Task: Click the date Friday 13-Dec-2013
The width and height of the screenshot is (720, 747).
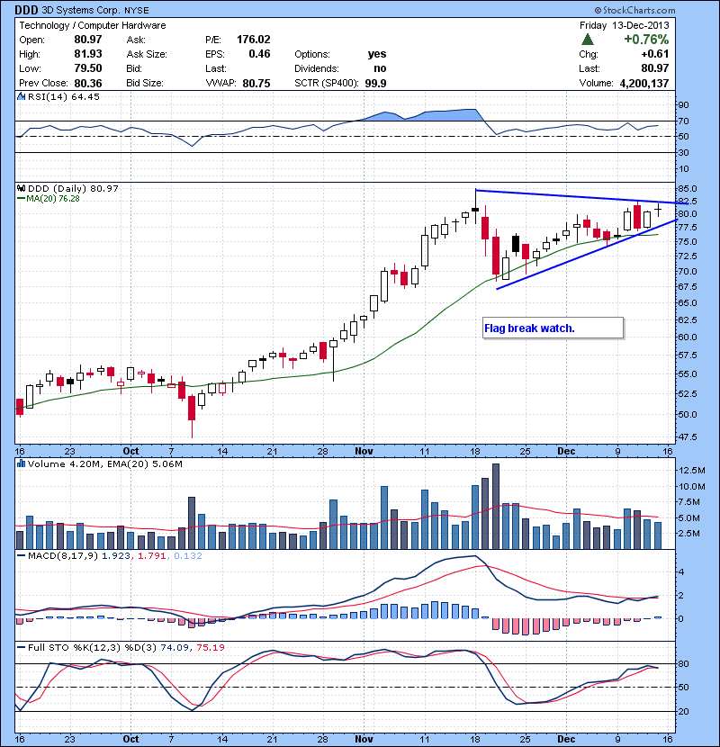Action: [x=625, y=25]
